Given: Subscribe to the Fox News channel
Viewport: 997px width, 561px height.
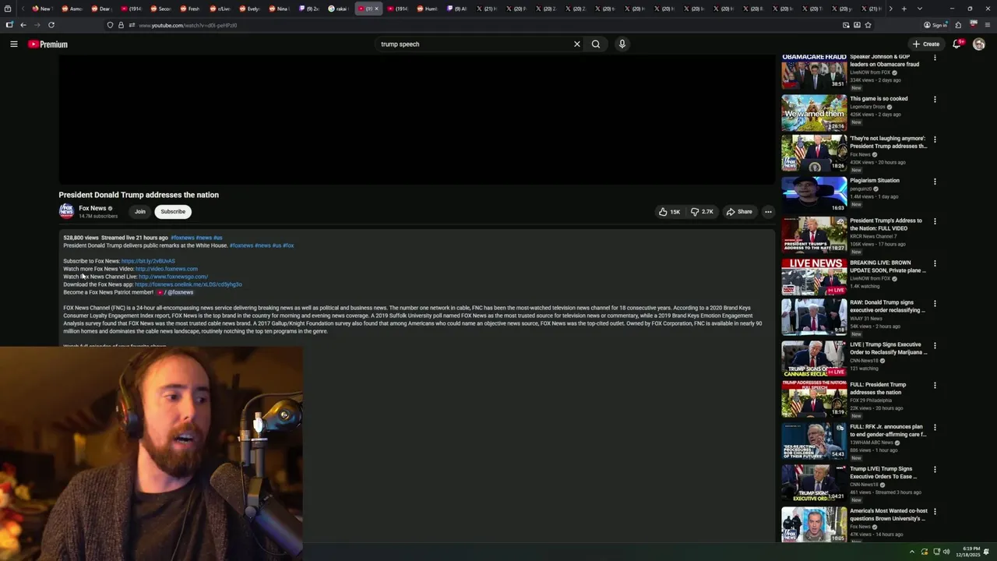Looking at the screenshot, I should pyautogui.click(x=173, y=211).
